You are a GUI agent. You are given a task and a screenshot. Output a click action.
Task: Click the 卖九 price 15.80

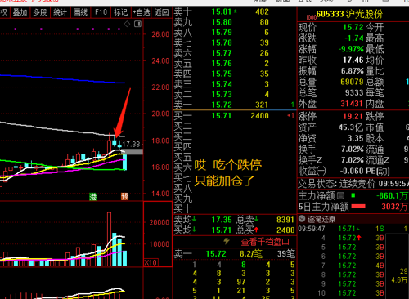222,22
